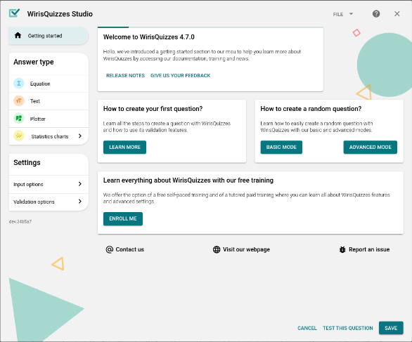Image resolution: width=412 pixels, height=342 pixels.
Task: Expand Validation options settings
Action: 49,202
